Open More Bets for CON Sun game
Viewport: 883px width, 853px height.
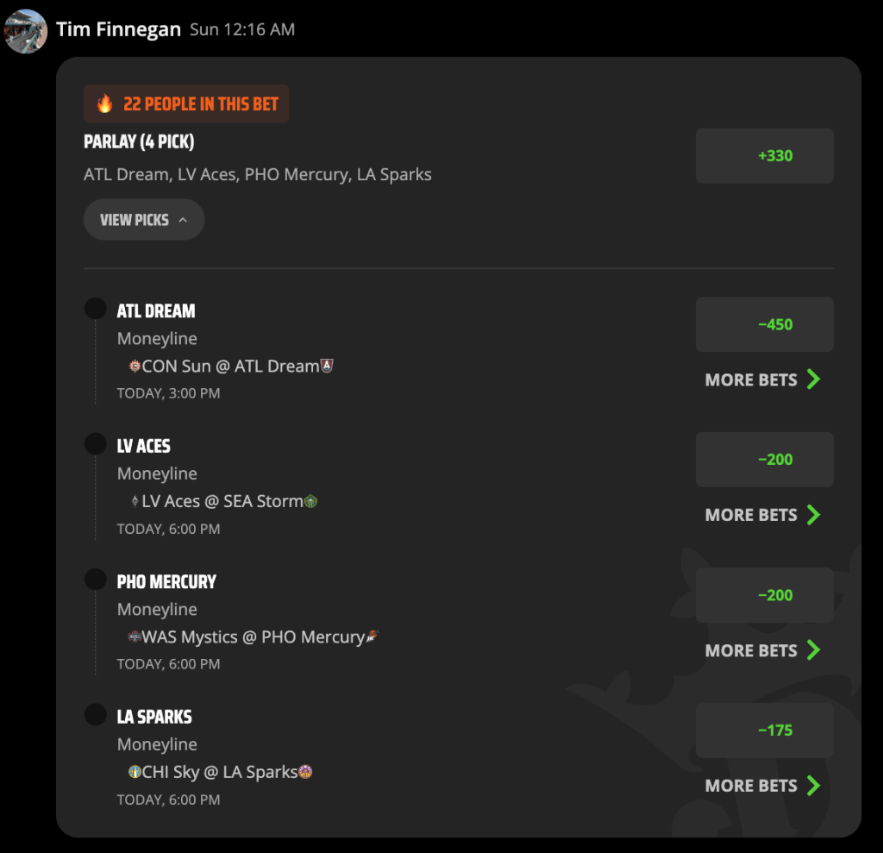point(763,379)
